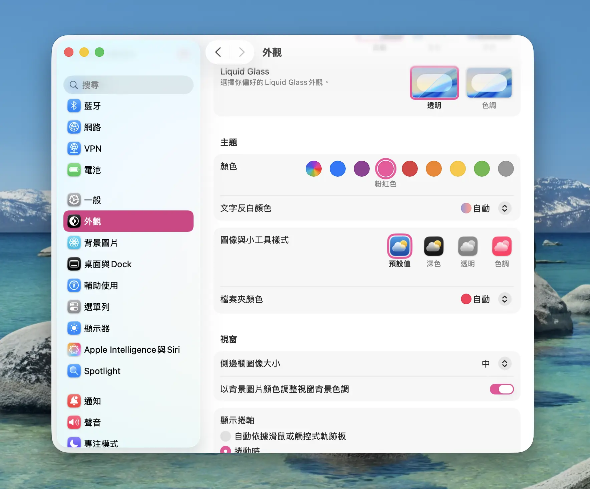Choose the 預設值 icon style

pyautogui.click(x=400, y=247)
